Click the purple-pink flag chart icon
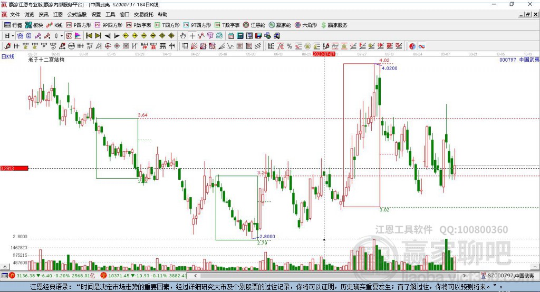This screenshot has height=292, width=540. (x=78, y=35)
